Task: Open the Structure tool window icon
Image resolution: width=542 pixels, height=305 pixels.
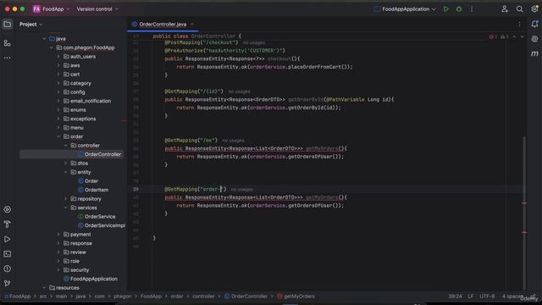Action: click(7, 43)
